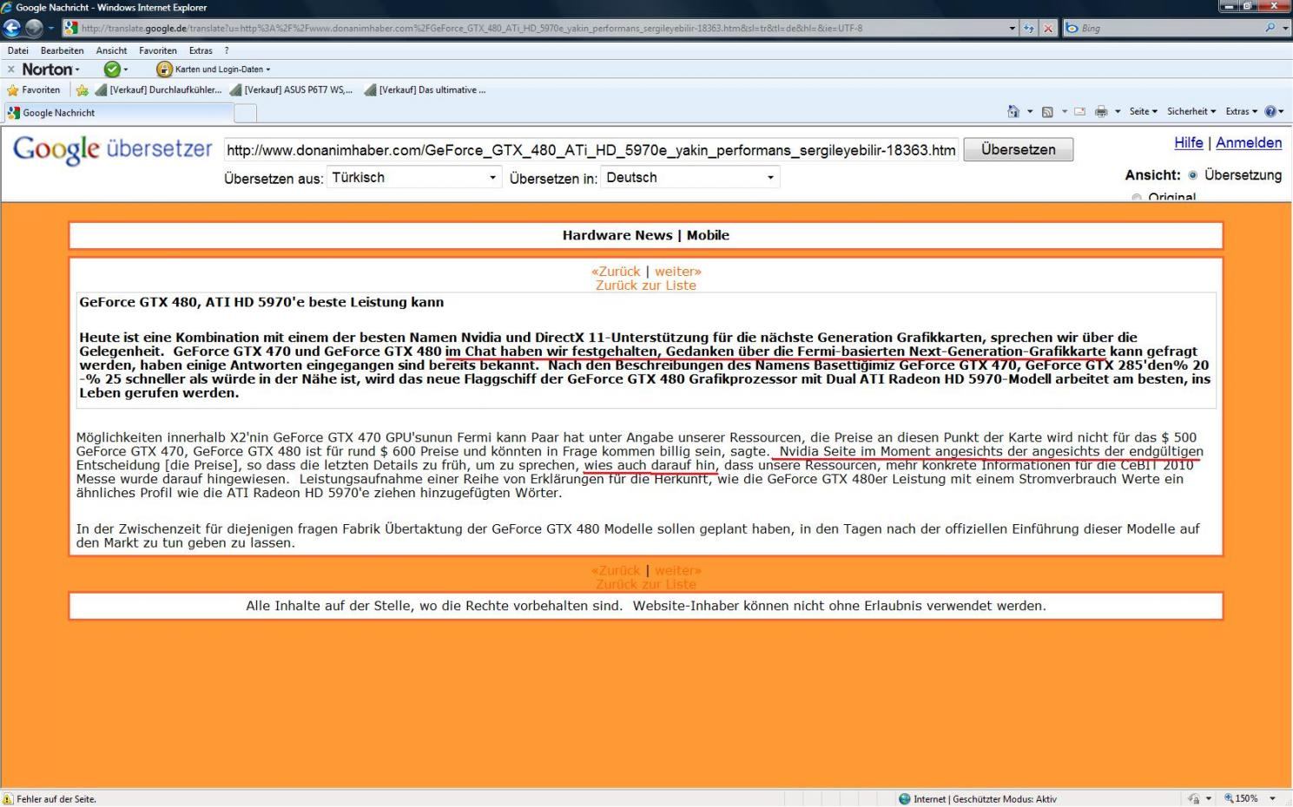Image resolution: width=1293 pixels, height=807 pixels.
Task: Click the bottom Zurück zur Liste link
Action: [646, 585]
